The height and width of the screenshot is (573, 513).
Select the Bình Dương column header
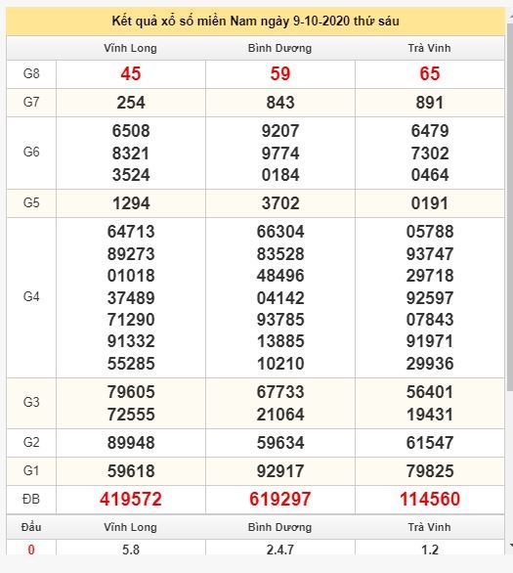[x=279, y=48]
